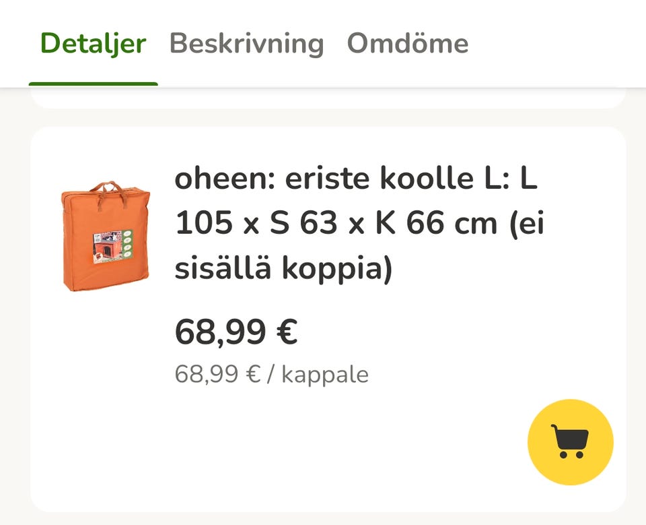Open the Beskrivning tab
Screen dimensions: 646x525
[x=246, y=43]
